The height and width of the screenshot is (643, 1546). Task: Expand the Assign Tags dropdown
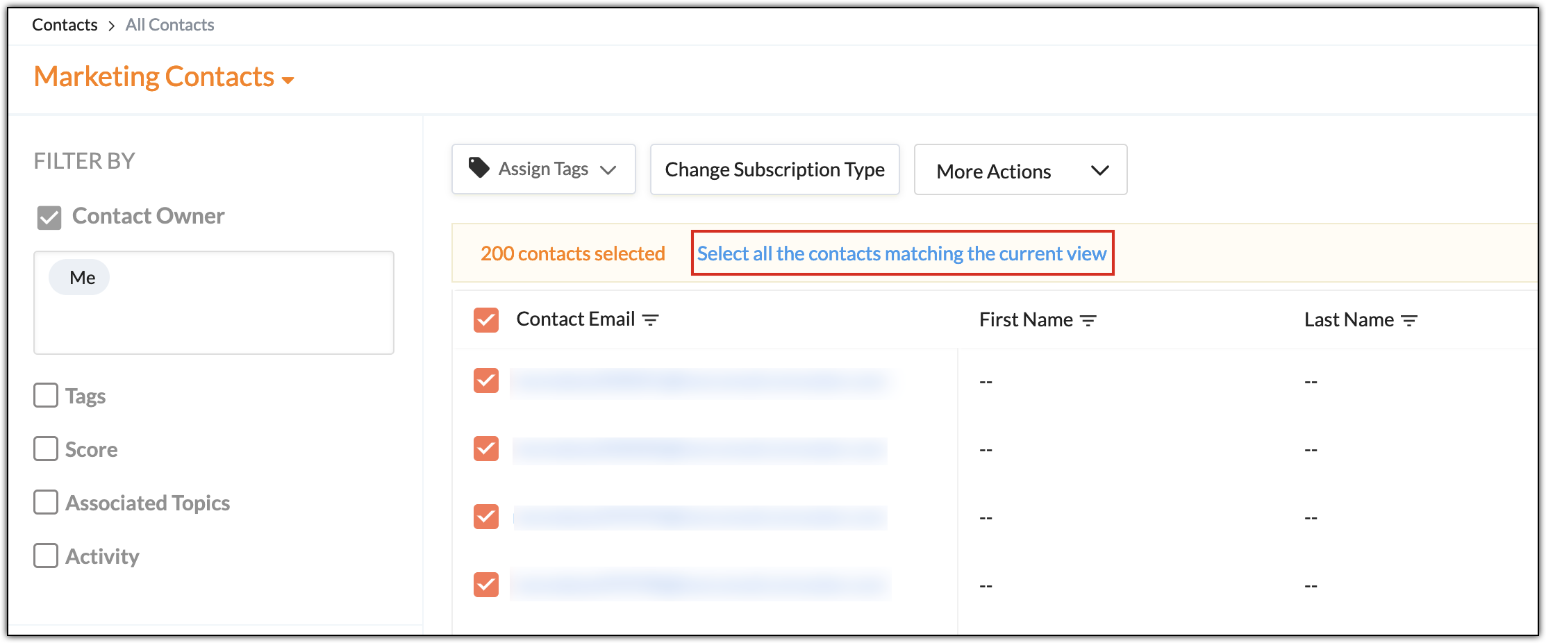[608, 170]
